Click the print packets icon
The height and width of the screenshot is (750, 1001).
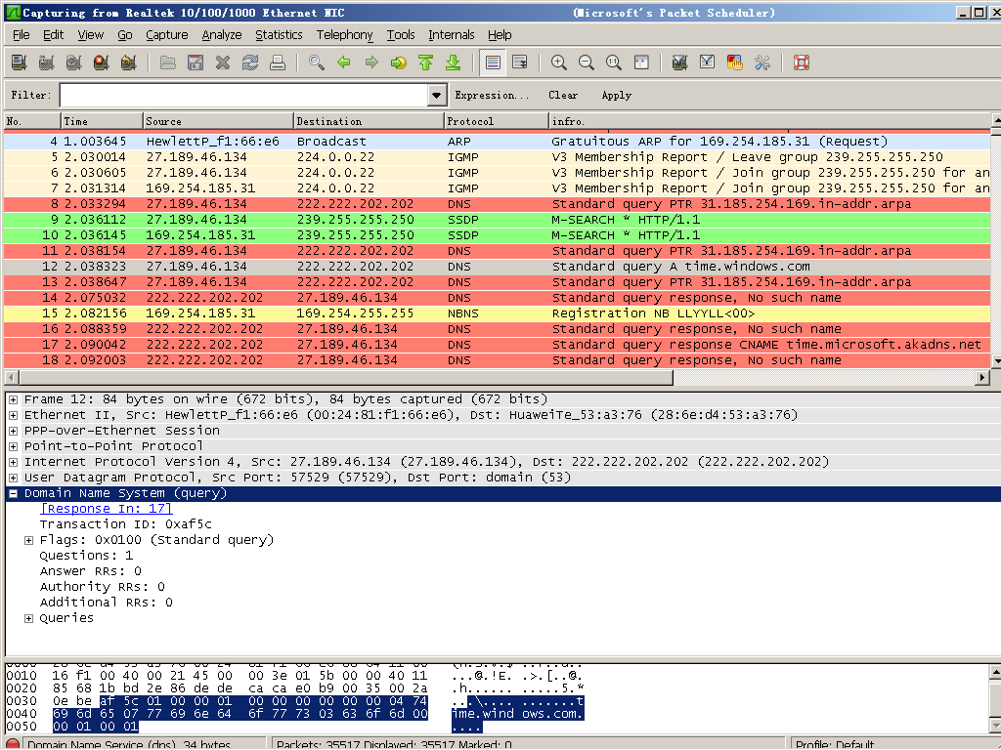(277, 62)
